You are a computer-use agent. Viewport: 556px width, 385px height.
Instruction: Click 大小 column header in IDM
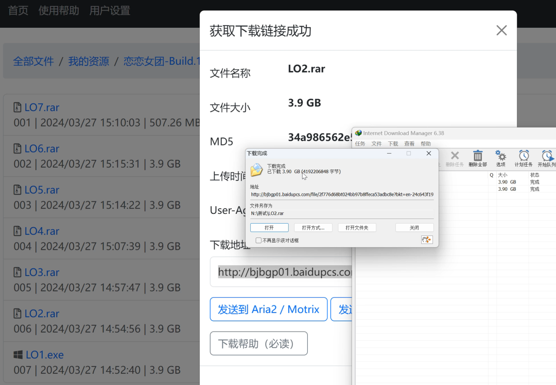coord(502,175)
